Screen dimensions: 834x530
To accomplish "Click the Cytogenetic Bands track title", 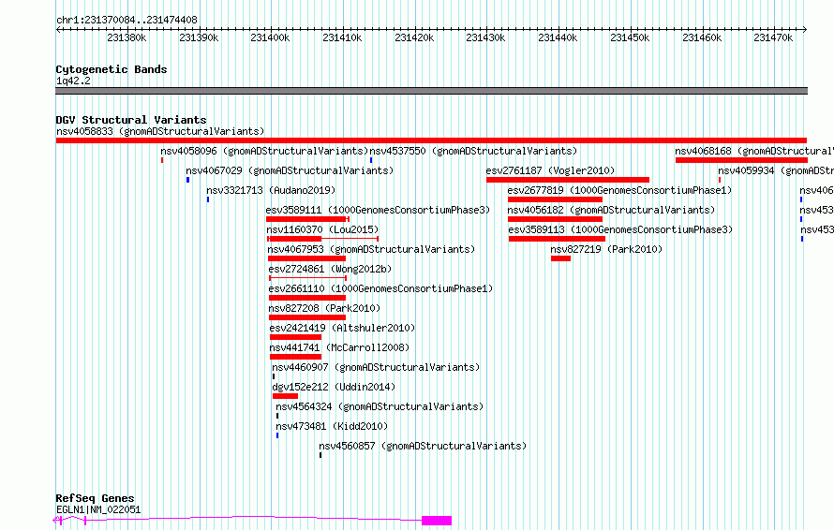I will pos(112,69).
